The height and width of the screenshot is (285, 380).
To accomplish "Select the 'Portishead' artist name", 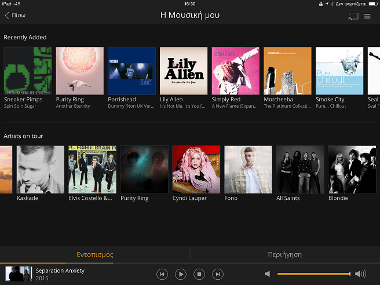I will tap(122, 100).
